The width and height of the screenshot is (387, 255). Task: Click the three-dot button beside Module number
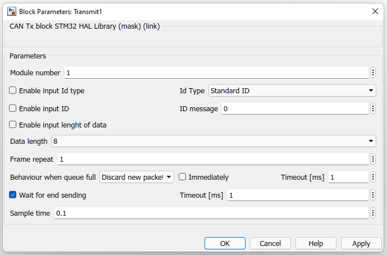[x=373, y=73]
